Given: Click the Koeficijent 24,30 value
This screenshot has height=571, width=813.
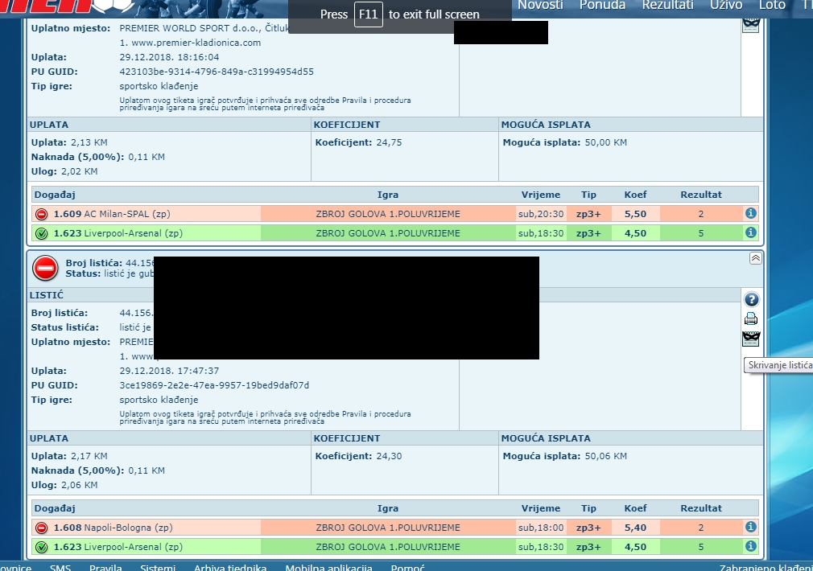Looking at the screenshot, I should [x=389, y=456].
